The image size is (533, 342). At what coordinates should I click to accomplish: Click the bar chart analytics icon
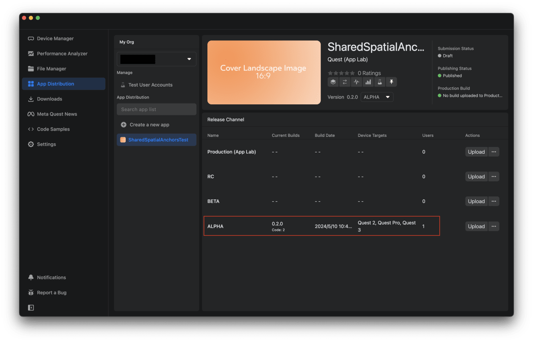click(x=368, y=82)
